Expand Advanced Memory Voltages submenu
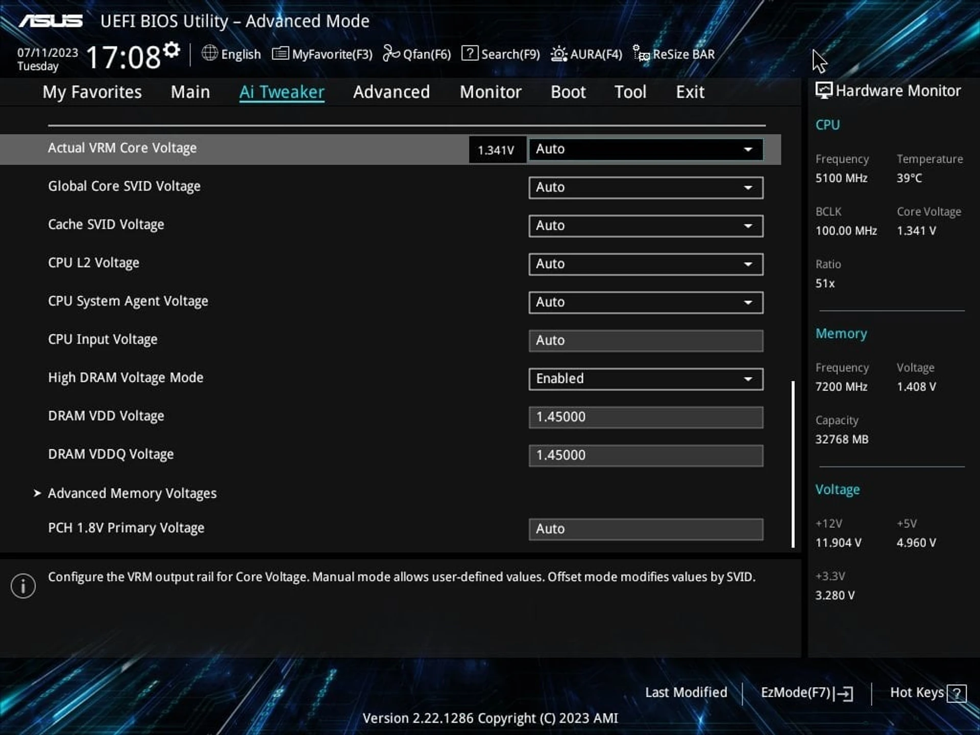This screenshot has width=980, height=735. pos(132,493)
